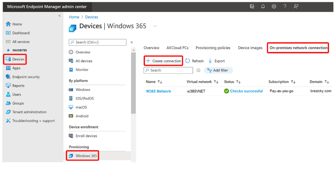
Task: Open the feedback icon in header
Action: click(296, 6)
